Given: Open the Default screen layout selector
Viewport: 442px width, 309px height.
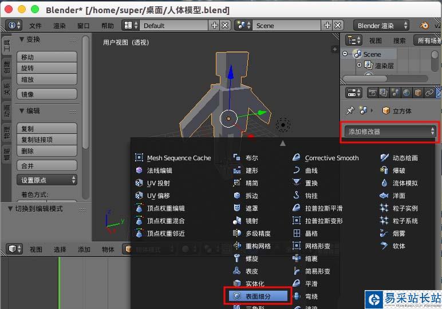Looking at the screenshot, I should [131, 26].
